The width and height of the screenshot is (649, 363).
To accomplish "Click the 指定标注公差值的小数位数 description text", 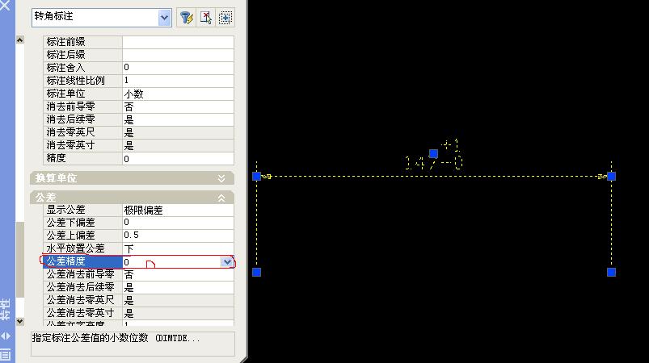I will click(90, 338).
